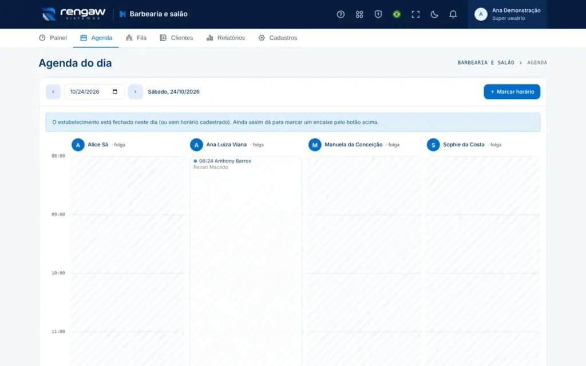
Task: Click Ana Luiza Viana avatar
Action: click(196, 145)
